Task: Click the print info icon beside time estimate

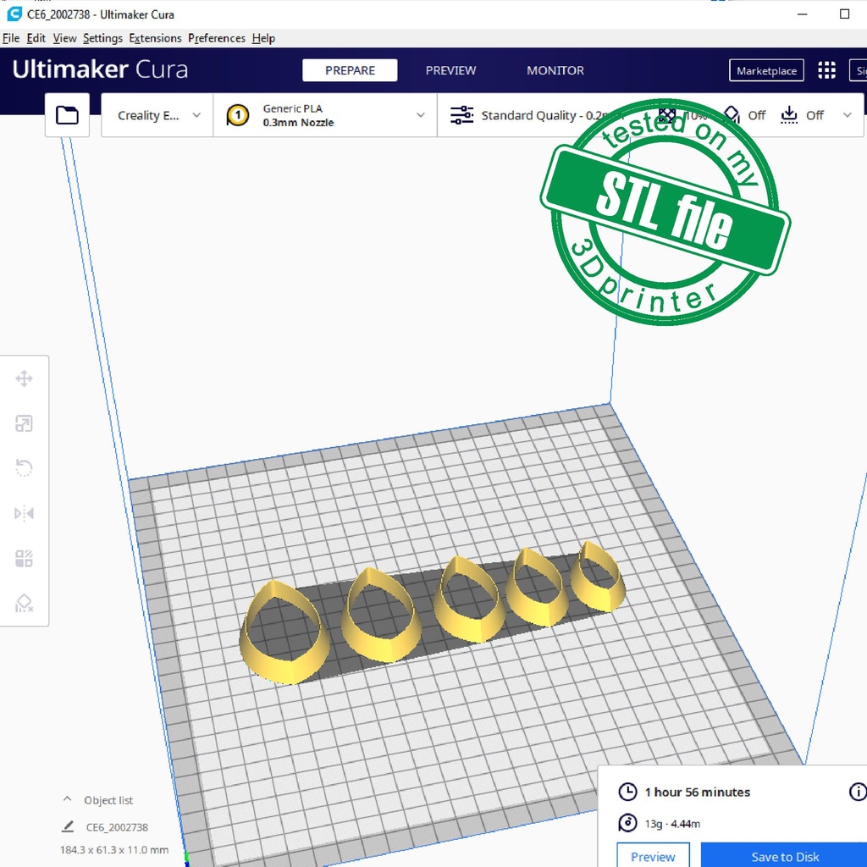Action: coord(857,792)
